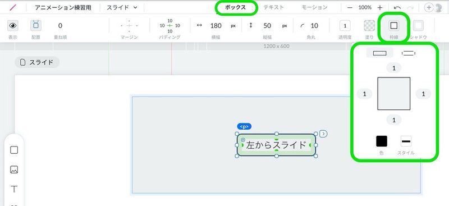The image size is (449, 206).
Task: Open the width px unit selector
Action: [x=233, y=26]
